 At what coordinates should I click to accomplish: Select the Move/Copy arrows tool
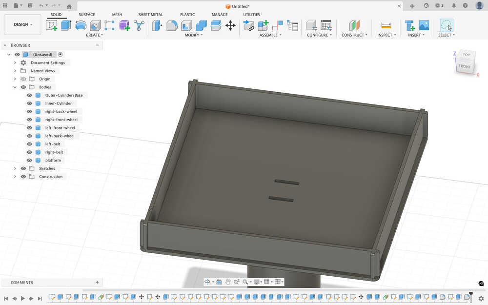(230, 25)
